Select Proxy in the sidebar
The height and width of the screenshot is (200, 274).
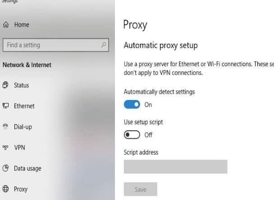click(21, 189)
